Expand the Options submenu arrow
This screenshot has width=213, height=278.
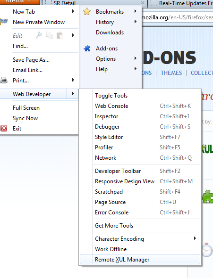tap(136, 58)
